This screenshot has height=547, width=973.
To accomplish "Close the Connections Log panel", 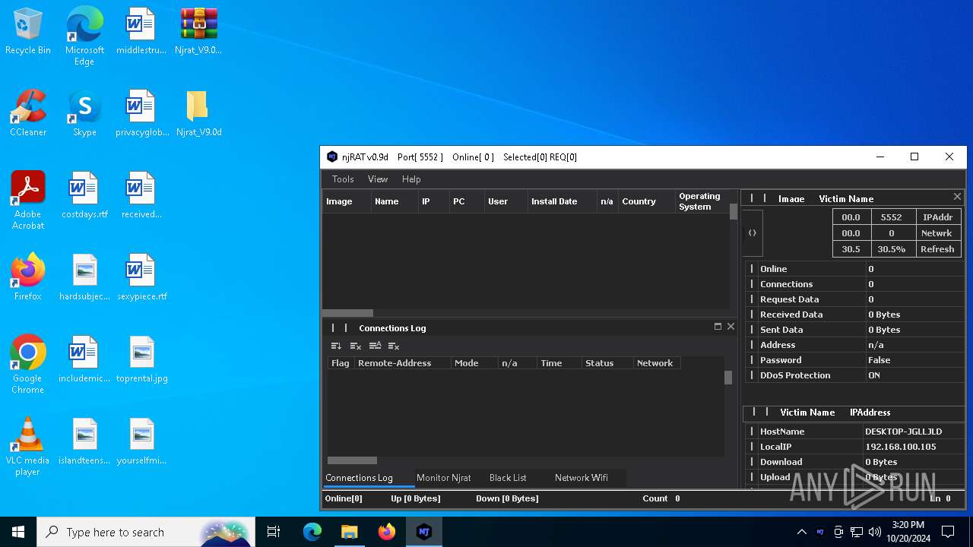I will (x=731, y=327).
